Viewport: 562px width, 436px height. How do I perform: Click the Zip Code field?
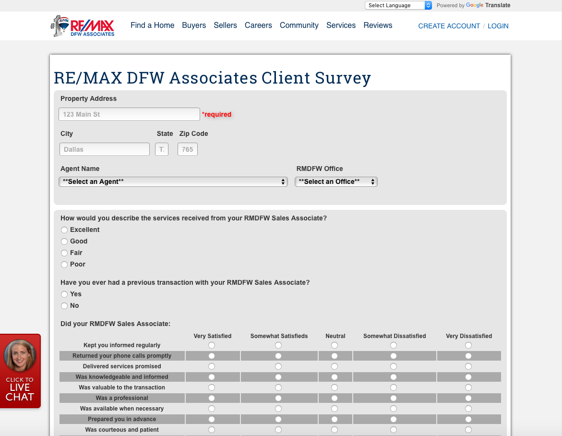[187, 149]
